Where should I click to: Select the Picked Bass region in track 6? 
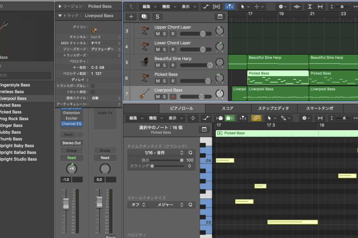tap(278, 78)
